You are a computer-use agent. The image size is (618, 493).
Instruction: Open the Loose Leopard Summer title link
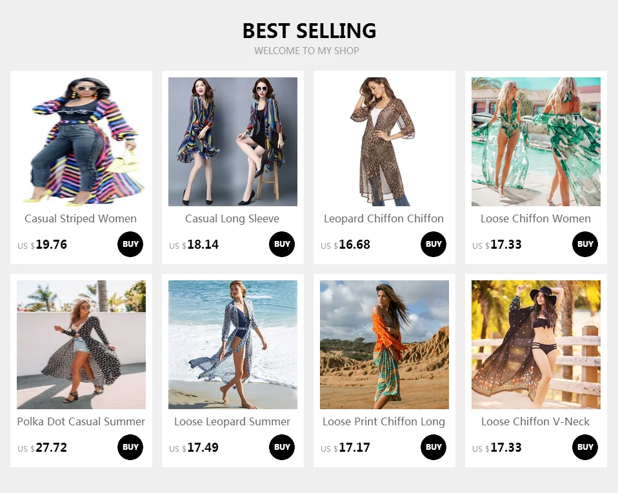coord(232,421)
